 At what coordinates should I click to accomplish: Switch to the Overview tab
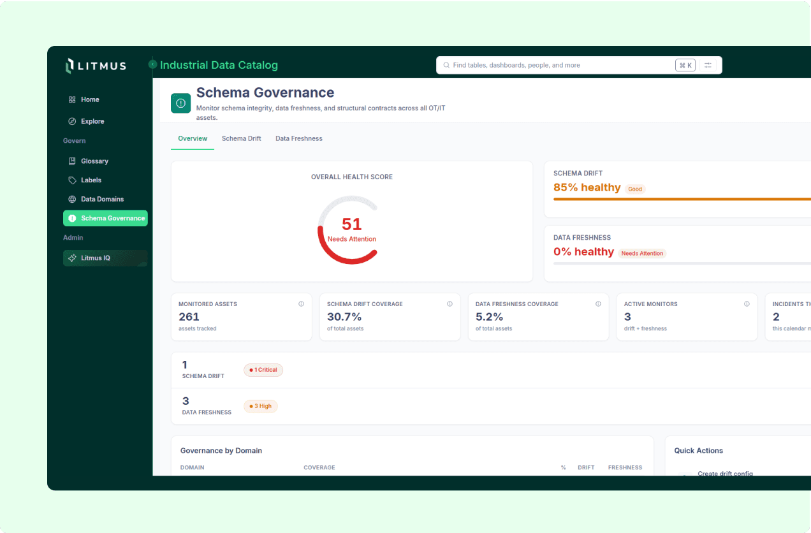pyautogui.click(x=193, y=138)
